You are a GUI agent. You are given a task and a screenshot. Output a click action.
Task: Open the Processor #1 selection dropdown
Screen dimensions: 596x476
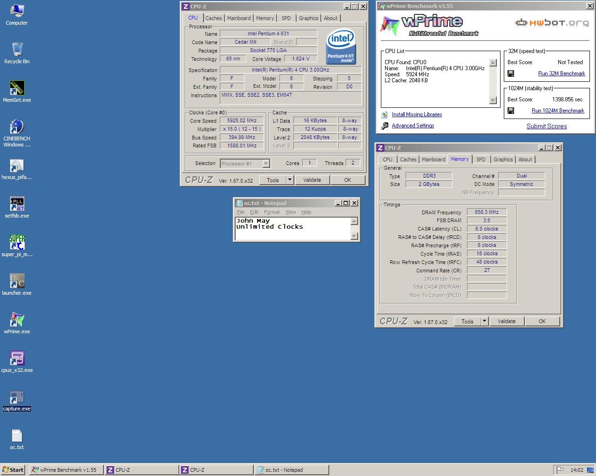(266, 164)
